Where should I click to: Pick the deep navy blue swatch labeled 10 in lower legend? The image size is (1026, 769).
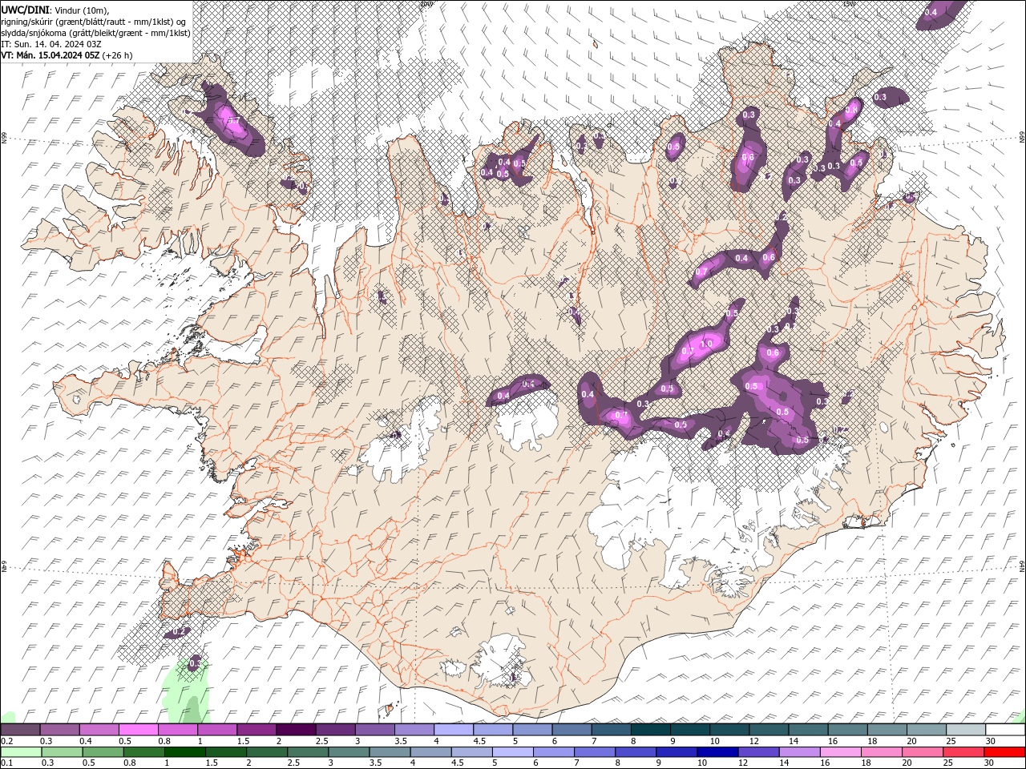point(718,752)
